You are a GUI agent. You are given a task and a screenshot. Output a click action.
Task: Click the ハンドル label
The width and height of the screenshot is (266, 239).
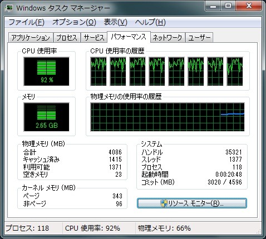[152, 152]
